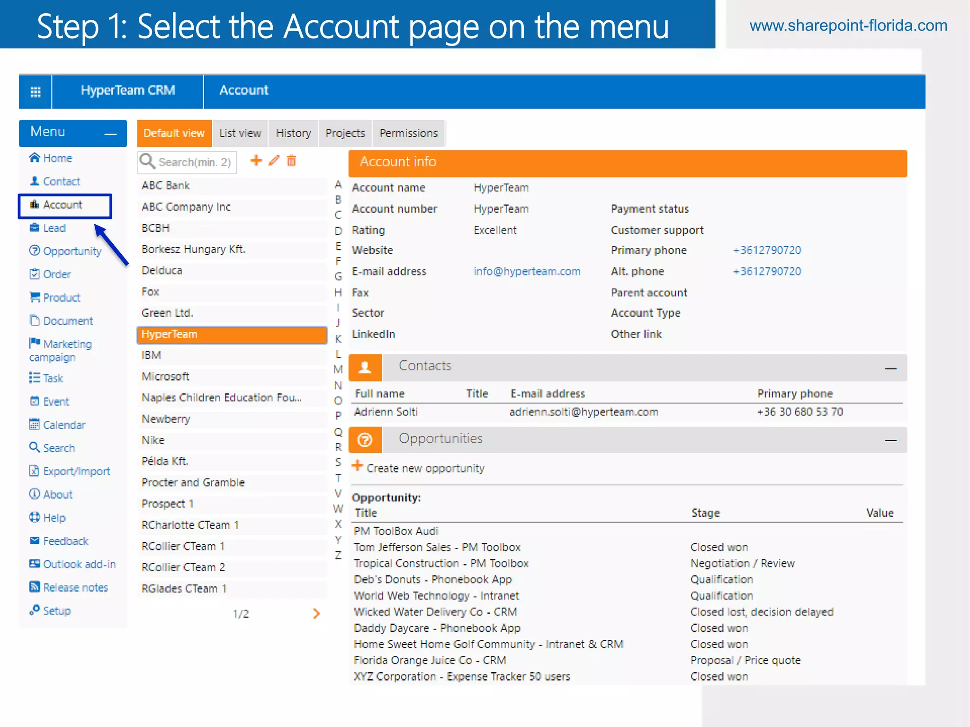Collapse the Opportunities section
The height and width of the screenshot is (727, 970).
(x=890, y=441)
